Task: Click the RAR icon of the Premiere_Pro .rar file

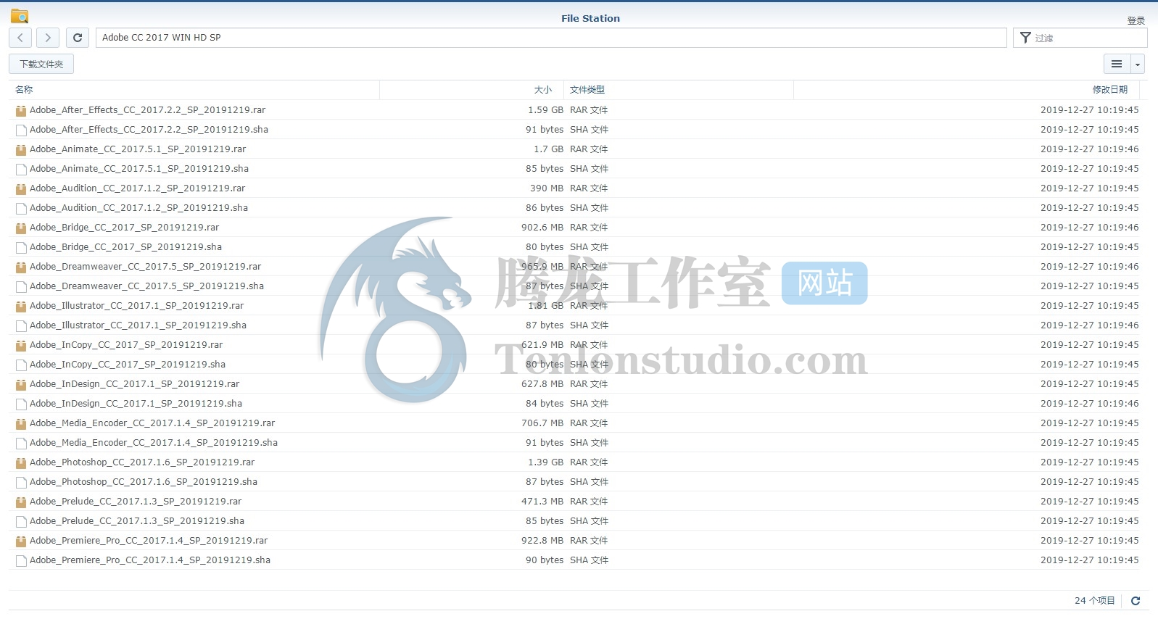Action: click(21, 541)
